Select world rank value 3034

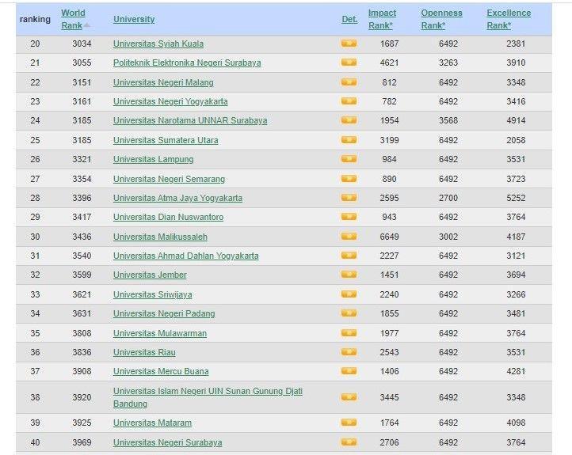point(82,44)
